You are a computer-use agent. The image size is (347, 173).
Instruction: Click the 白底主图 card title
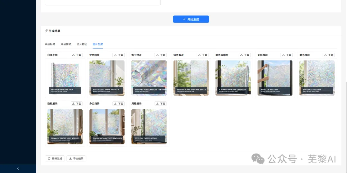[52, 55]
